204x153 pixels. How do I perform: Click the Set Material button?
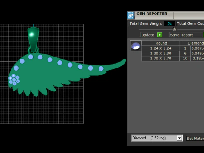pyautogui.click(x=195, y=138)
